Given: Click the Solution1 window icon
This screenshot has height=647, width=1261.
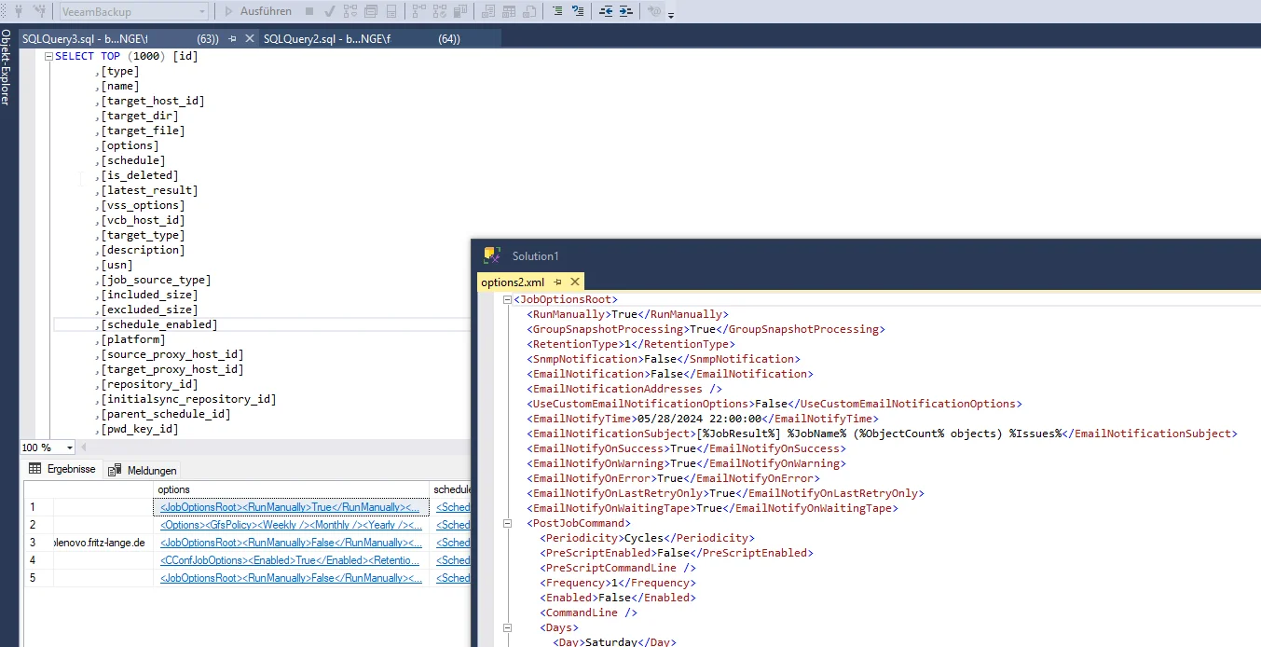Looking at the screenshot, I should coord(492,255).
